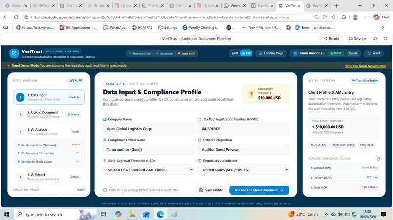Open the Tamu Auditor account selector
Screen dimensions: 393x220
(x=325, y=53)
